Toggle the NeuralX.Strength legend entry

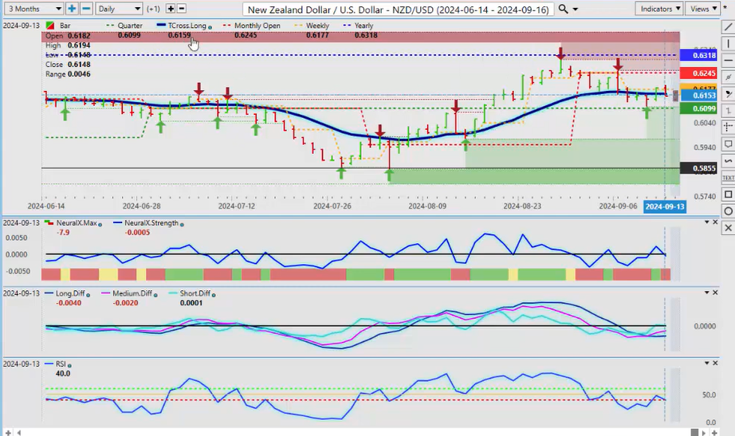pyautogui.click(x=149, y=224)
